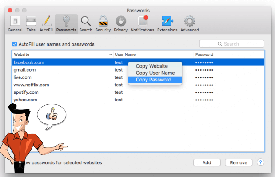The image size is (275, 177).
Task: Click the Add button
Action: 207,162
